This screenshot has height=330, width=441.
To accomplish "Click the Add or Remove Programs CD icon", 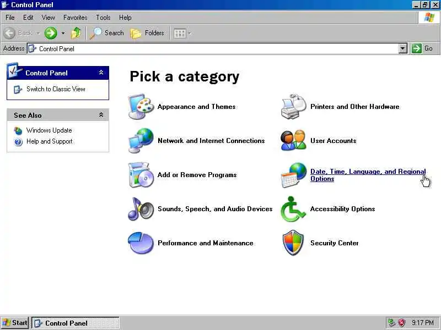I will click(x=141, y=175).
